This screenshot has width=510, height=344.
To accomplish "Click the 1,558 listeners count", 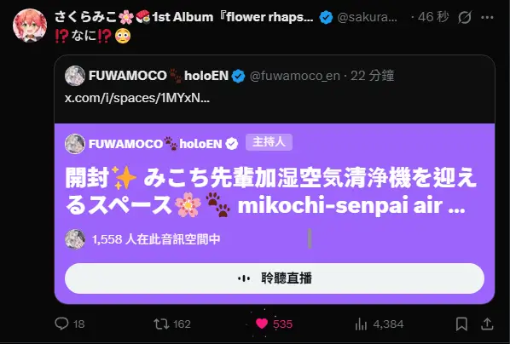I will 156,239.
